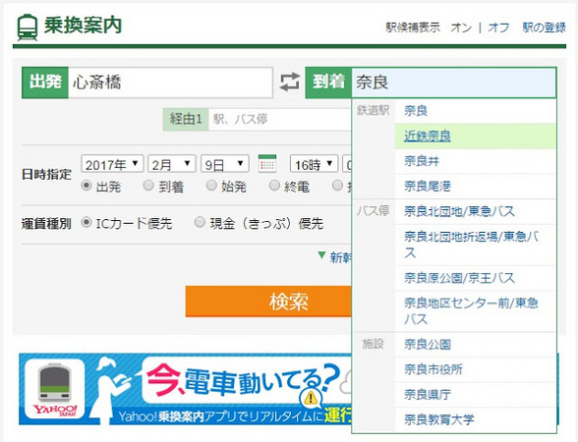578x442 pixels.
Task: Select the 終電 radio button
Action: click(x=274, y=186)
